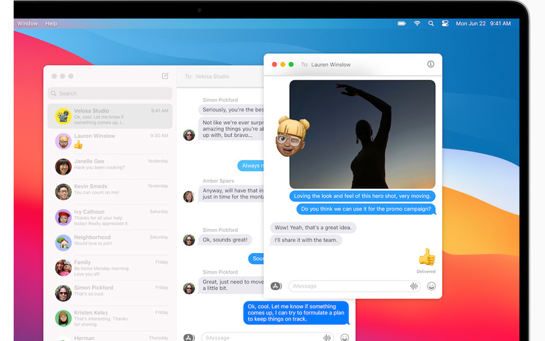Click the Wi-Fi icon in menu bar
Screen dimensions: 545x341
[417, 23]
